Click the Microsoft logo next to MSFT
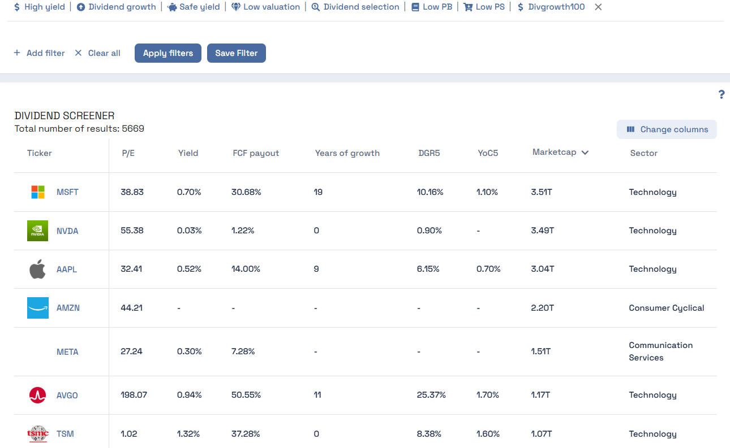730x448 pixels. point(37,192)
